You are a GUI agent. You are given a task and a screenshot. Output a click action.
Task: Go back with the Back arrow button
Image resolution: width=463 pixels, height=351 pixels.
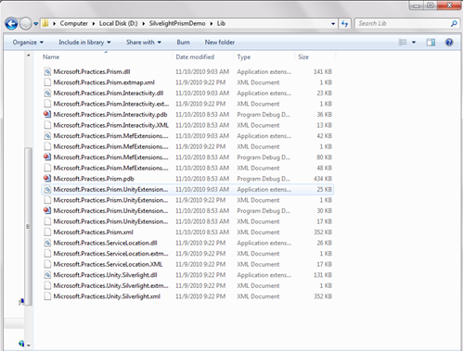click(11, 23)
